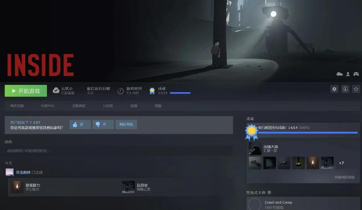Open the 点数商店 points shop tab

click(78, 106)
